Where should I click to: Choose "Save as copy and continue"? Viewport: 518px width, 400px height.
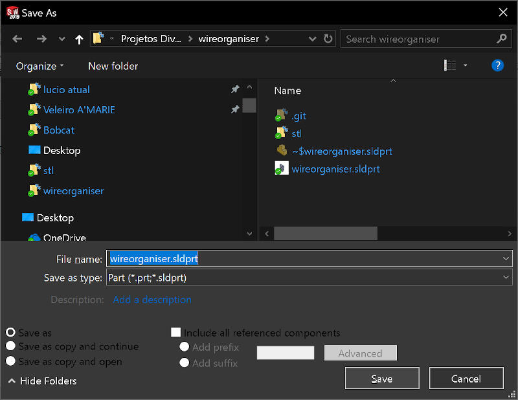point(11,346)
